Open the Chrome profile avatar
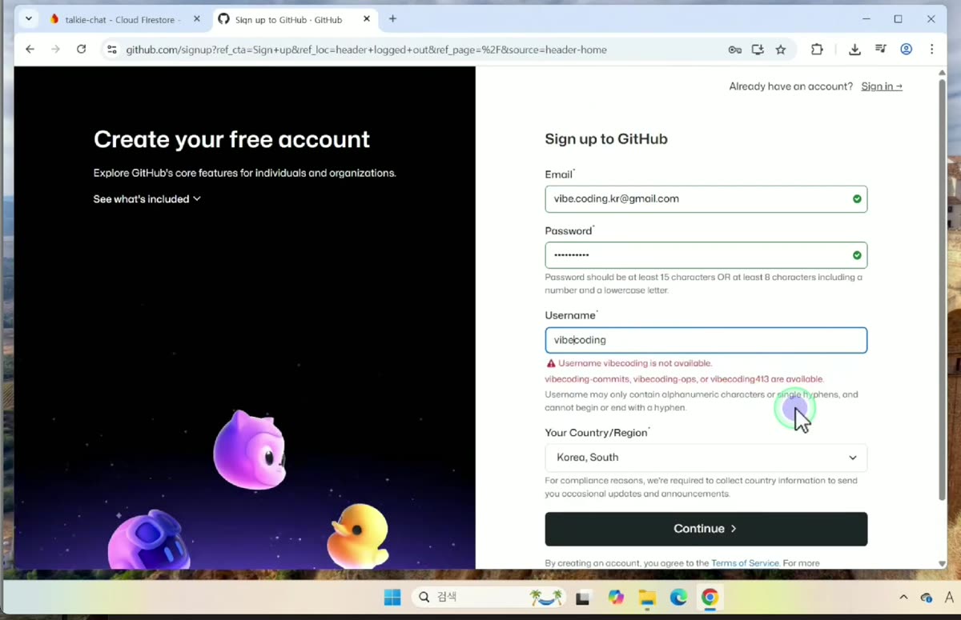The width and height of the screenshot is (961, 620). point(907,50)
